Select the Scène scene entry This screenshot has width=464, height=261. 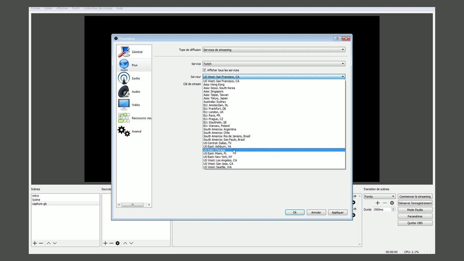coord(66,200)
